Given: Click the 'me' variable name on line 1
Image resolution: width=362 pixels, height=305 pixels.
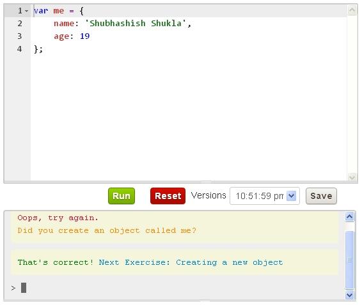Looking at the screenshot, I should click(x=59, y=11).
